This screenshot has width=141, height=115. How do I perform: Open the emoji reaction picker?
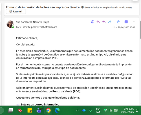(92, 22)
